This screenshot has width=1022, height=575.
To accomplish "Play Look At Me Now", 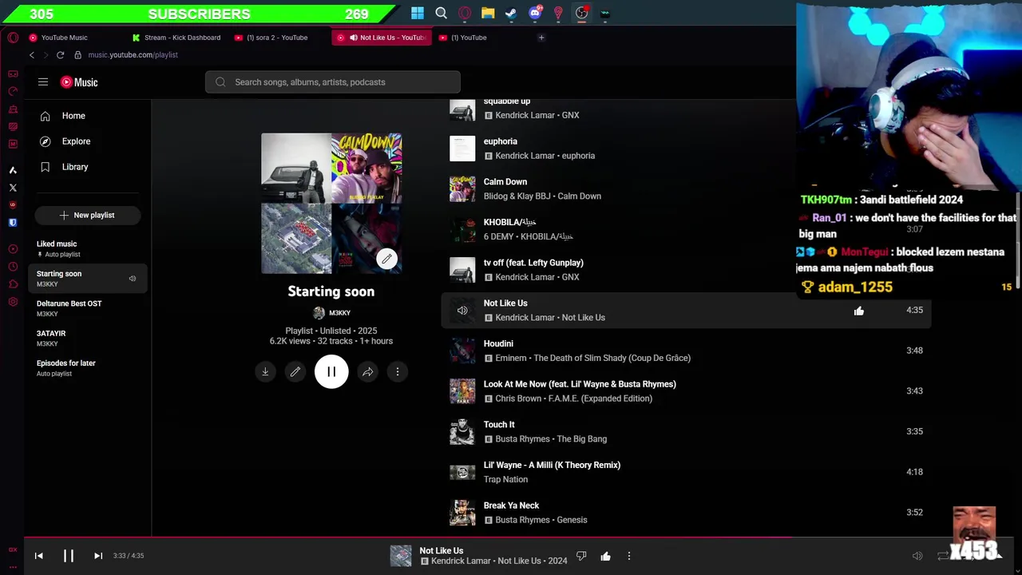I will coord(580,384).
